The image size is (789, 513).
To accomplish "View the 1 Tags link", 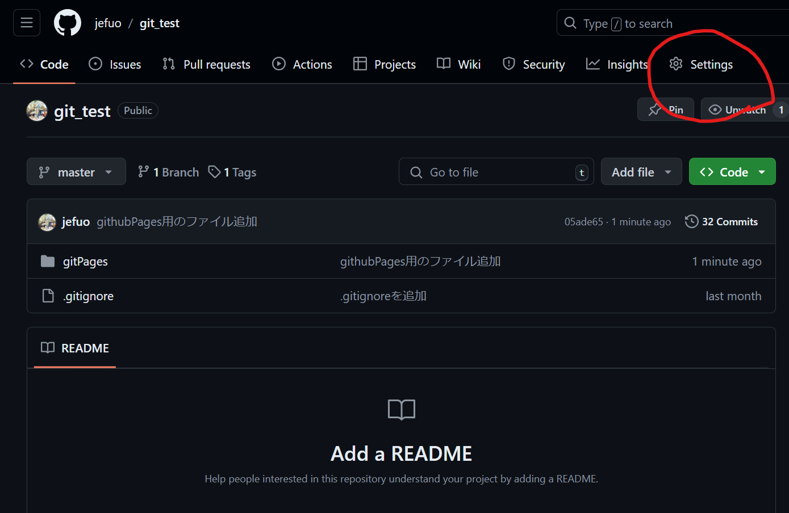I will pos(232,172).
